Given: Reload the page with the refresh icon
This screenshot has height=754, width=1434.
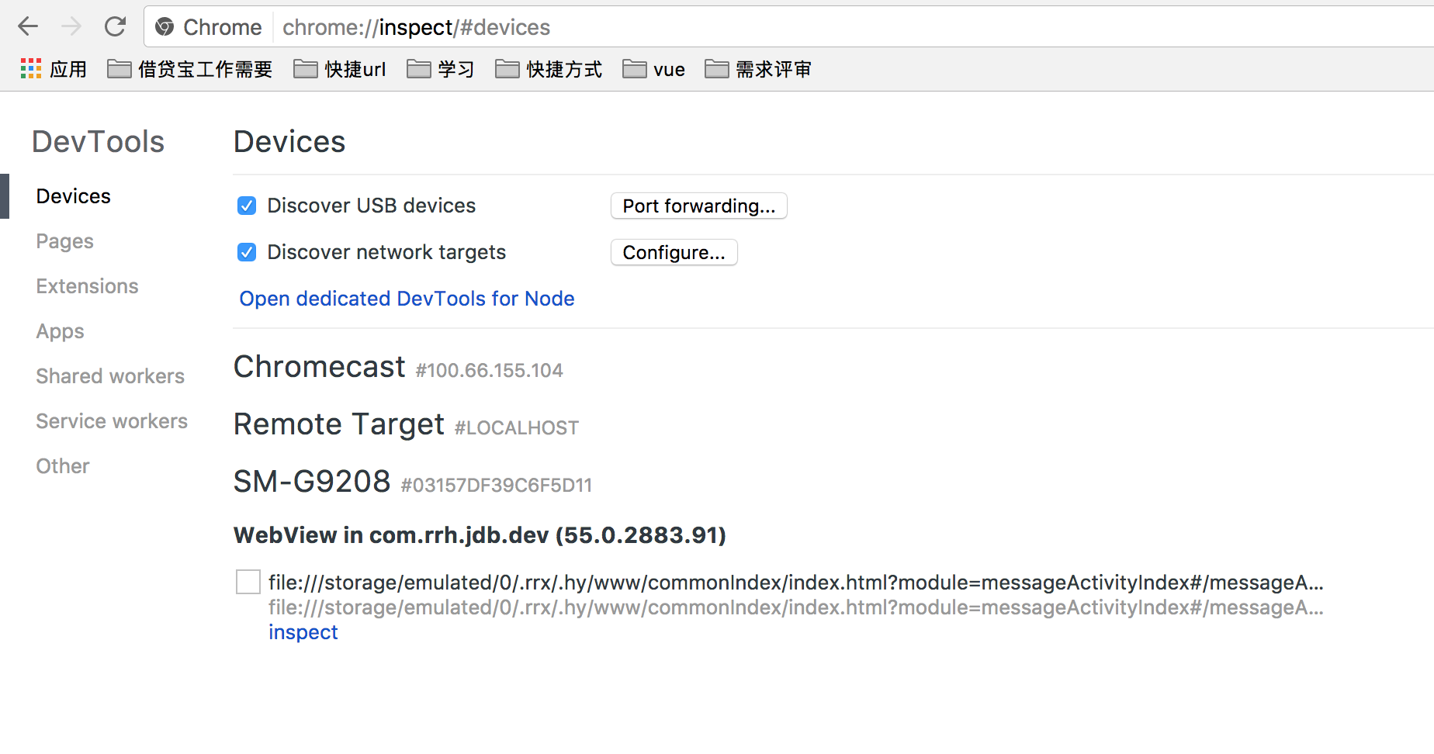Looking at the screenshot, I should pos(115,27).
